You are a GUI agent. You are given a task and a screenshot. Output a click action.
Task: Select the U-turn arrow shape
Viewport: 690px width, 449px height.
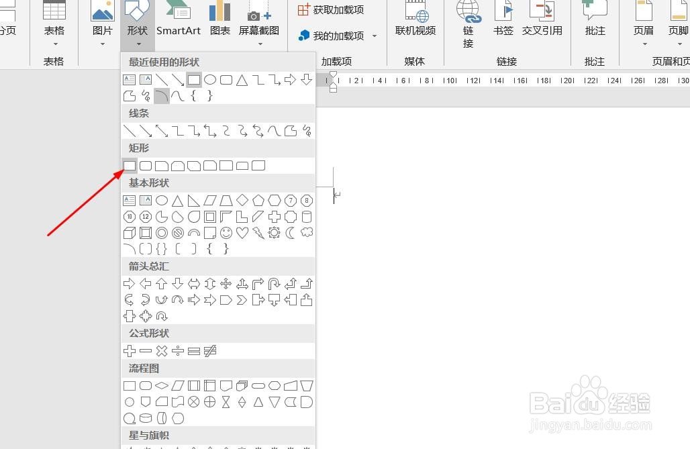[274, 284]
